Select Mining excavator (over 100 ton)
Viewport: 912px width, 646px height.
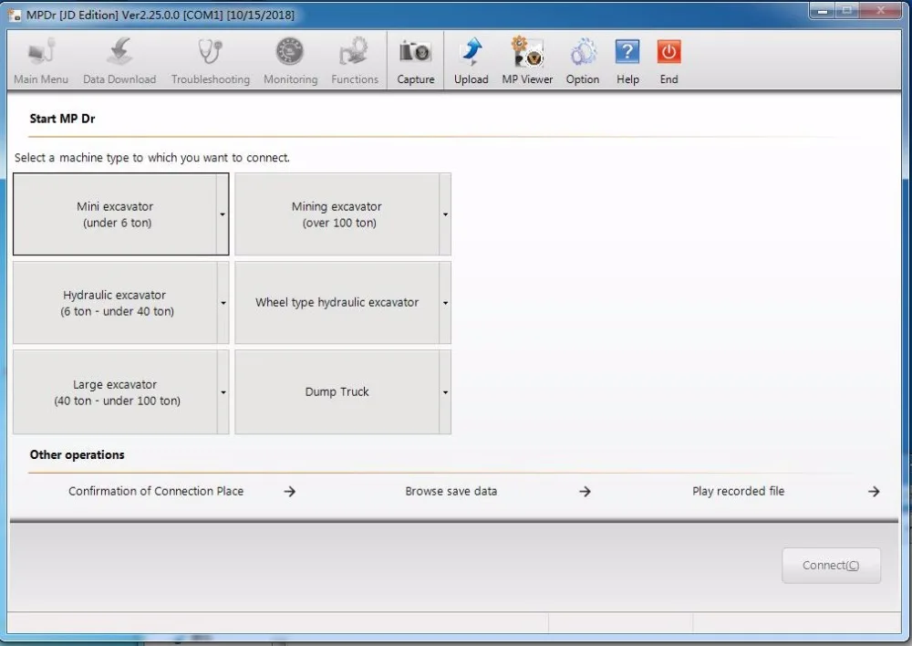pyautogui.click(x=337, y=214)
